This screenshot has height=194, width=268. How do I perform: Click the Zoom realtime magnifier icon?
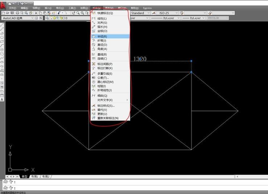78,13
